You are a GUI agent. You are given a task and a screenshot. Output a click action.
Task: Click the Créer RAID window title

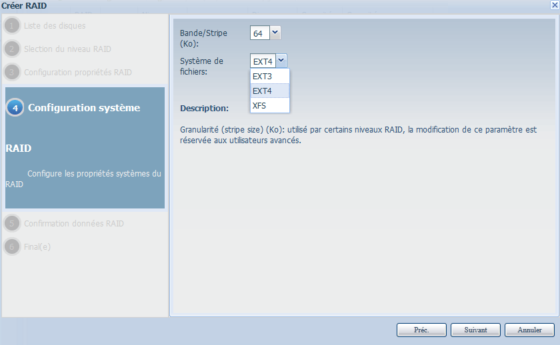coord(24,5)
